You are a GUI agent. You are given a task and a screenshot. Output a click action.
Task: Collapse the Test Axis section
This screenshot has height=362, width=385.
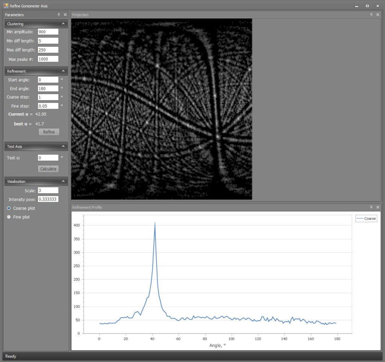point(63,146)
